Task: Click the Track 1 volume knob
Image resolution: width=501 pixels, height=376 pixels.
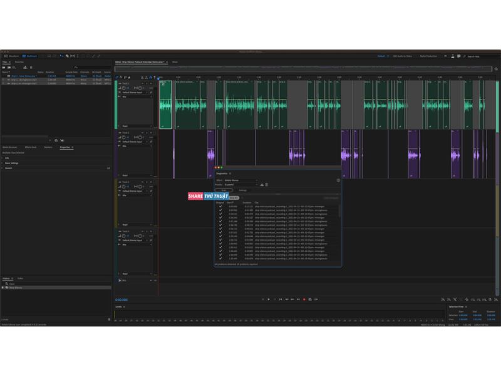Action: [123, 88]
